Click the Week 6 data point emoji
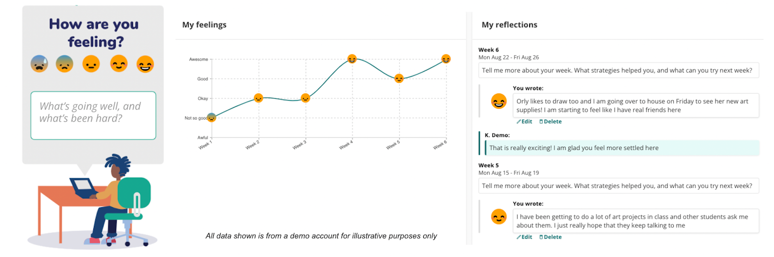Viewport: 774px width, 257px height. pyautogui.click(x=446, y=59)
